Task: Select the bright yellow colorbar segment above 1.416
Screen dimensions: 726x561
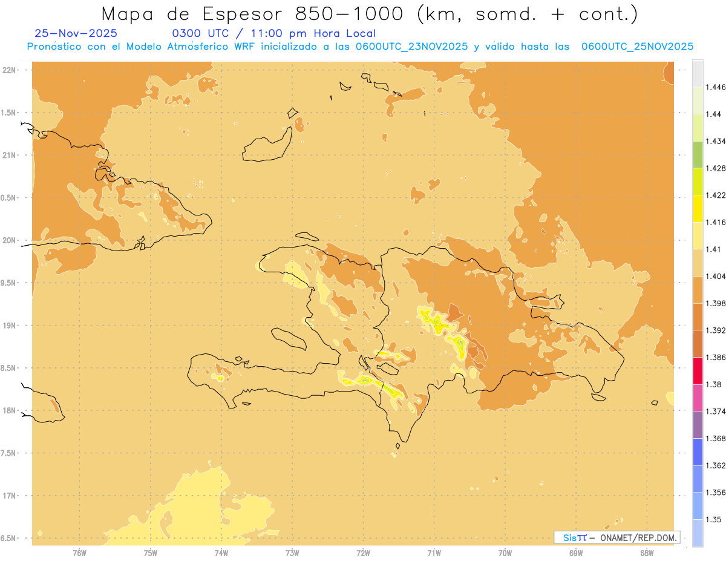Action: click(698, 209)
